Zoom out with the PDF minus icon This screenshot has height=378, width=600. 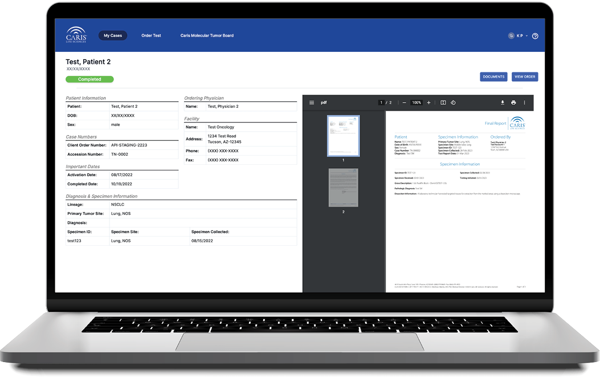pos(404,103)
